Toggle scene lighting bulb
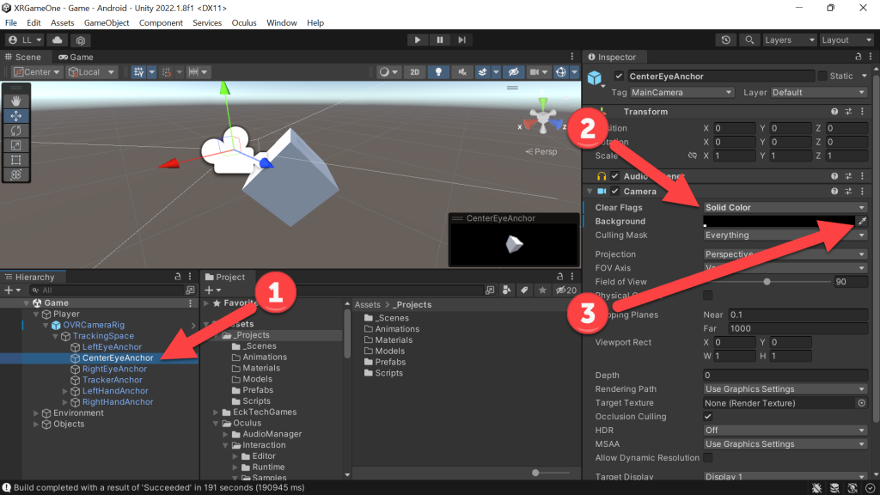The width and height of the screenshot is (880, 495). point(438,72)
